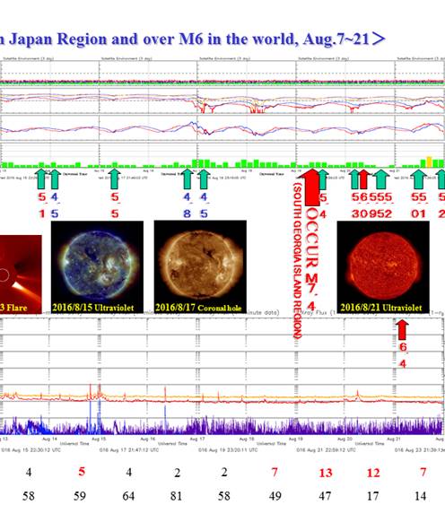Image resolution: width=445 pixels, height=505 pixels.
Task: Open the red Flare coronagraph image
Action: coord(21,274)
